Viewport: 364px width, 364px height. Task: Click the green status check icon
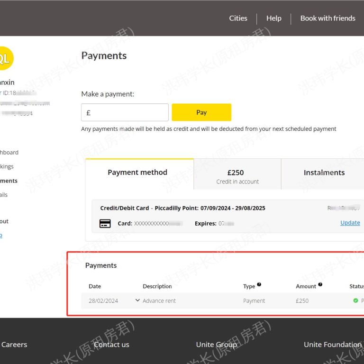[355, 300]
